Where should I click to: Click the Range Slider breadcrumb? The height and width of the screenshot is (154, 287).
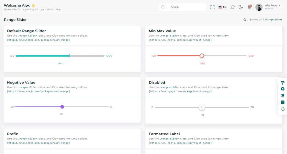273,20
